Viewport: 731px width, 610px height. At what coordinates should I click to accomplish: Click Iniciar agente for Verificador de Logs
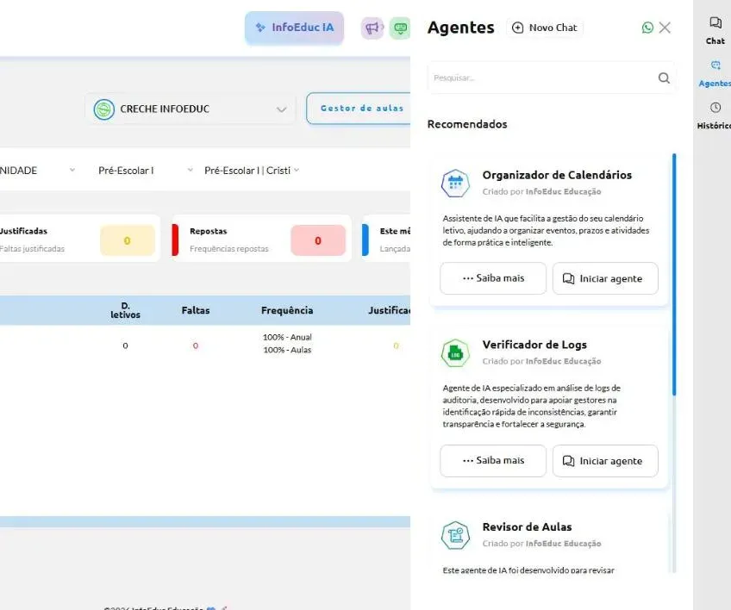pyautogui.click(x=605, y=460)
